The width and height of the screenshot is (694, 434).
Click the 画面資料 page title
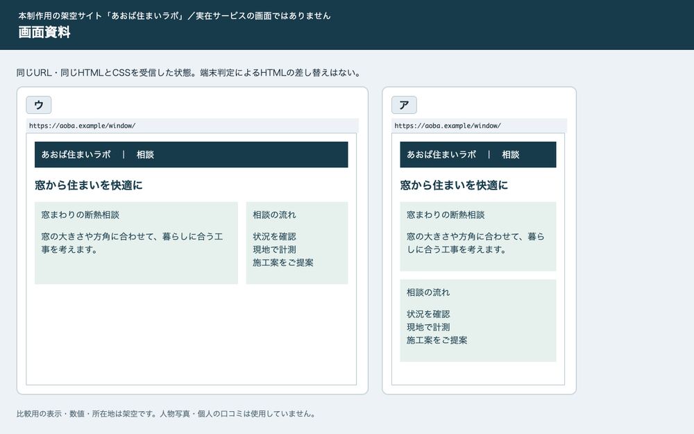coord(44,33)
